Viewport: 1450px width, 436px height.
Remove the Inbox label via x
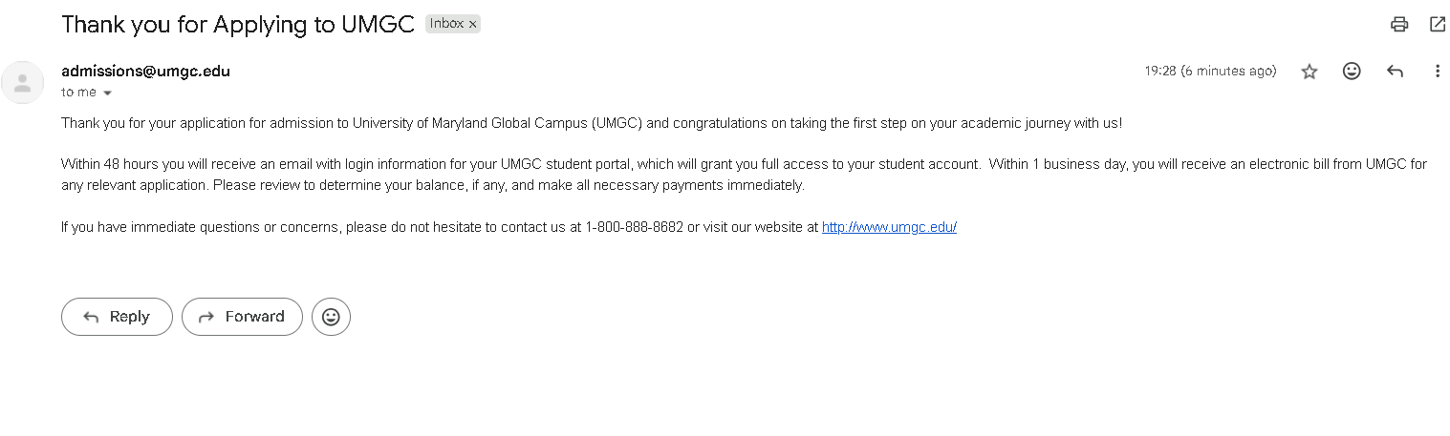pos(472,25)
